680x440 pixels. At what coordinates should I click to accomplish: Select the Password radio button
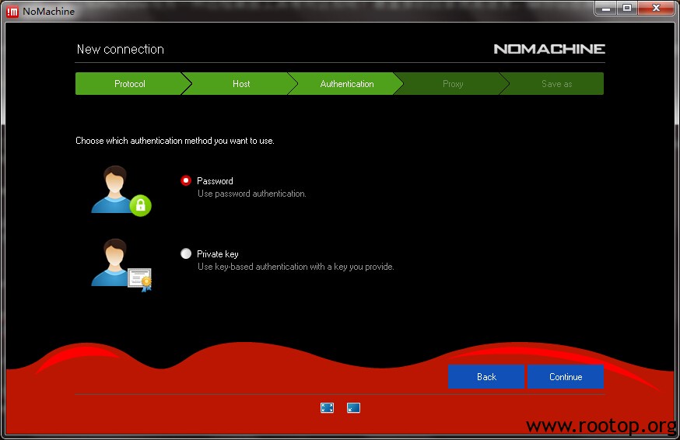click(186, 180)
